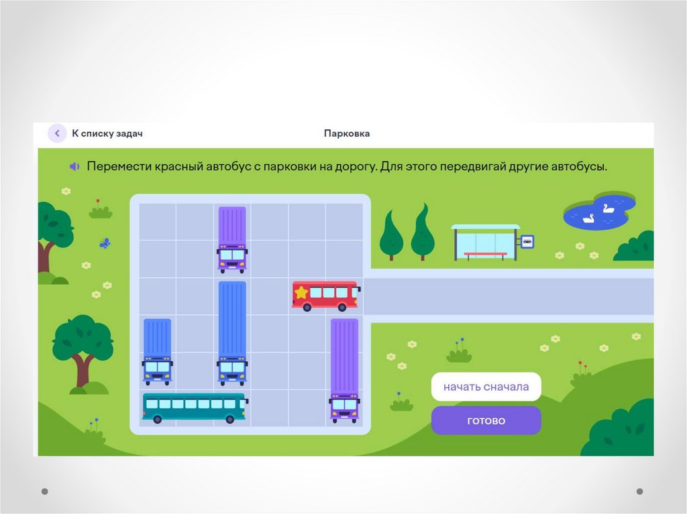
Task: Select the teal horizontal bus
Action: tap(195, 408)
